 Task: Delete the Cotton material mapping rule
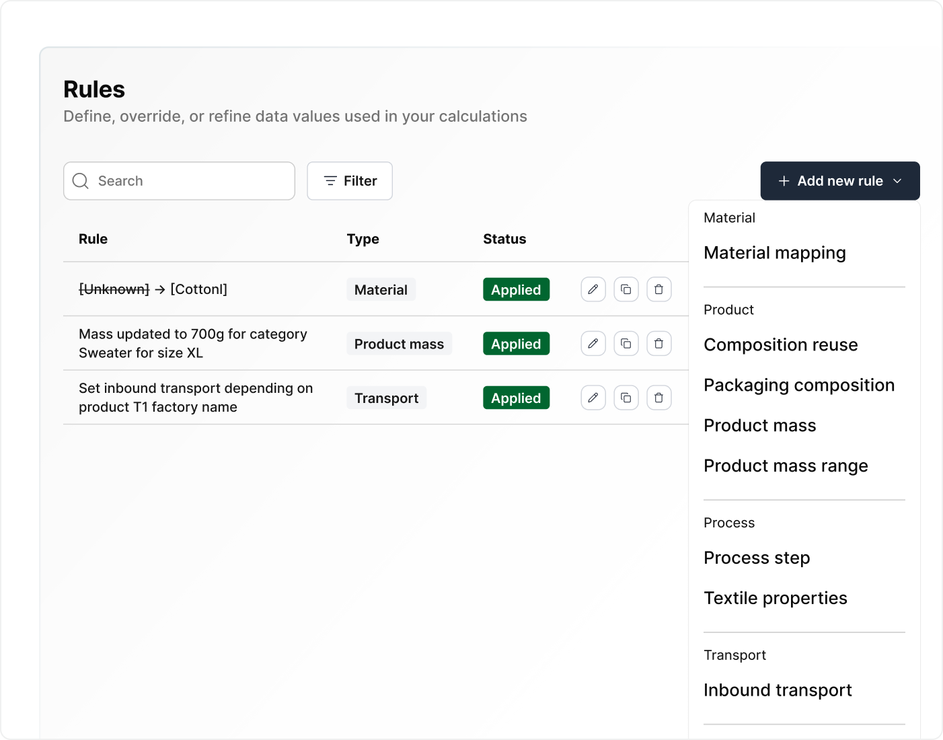tap(658, 289)
